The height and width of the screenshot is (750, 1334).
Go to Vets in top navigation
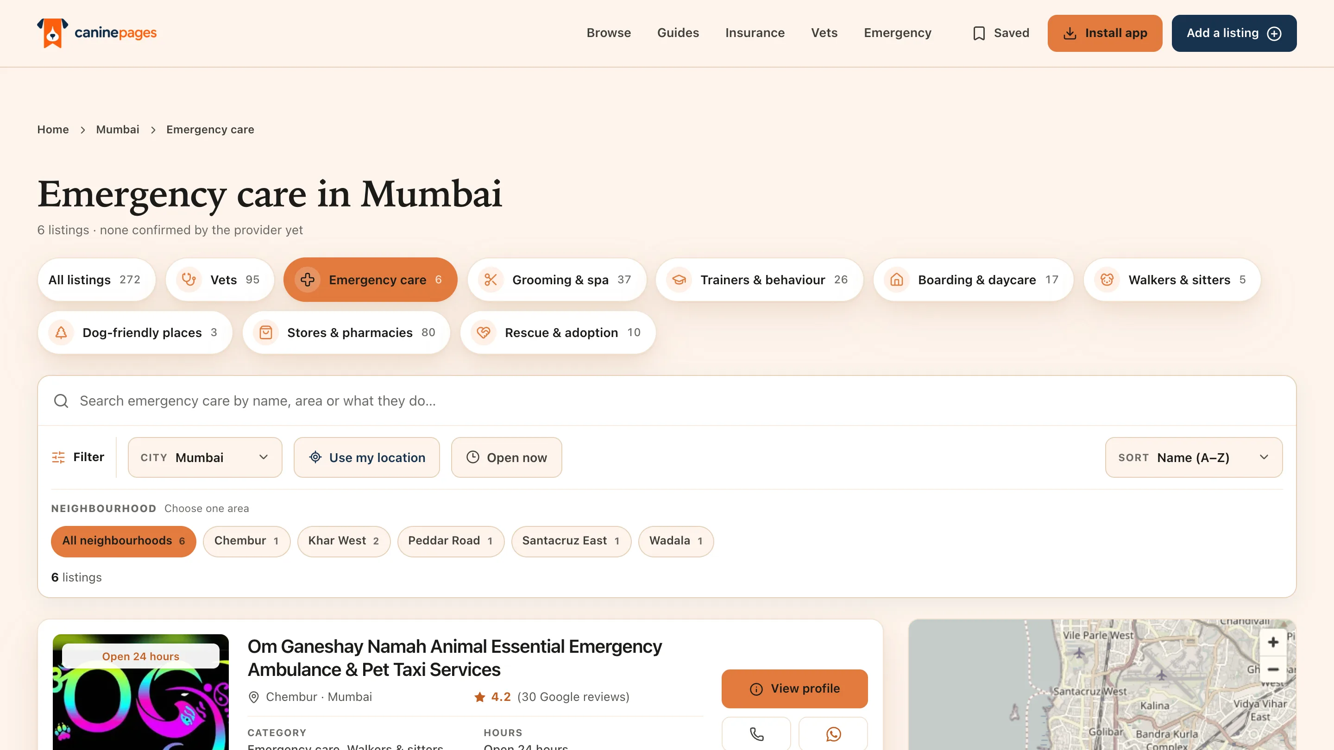point(824,33)
